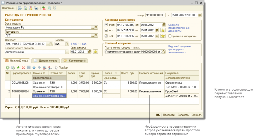Click the Записать button
Viewport: 256px width, 139px height.
click(183, 115)
